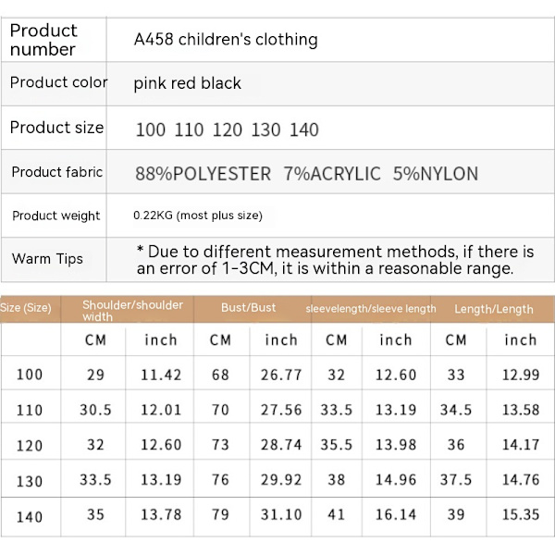Select the 26.77 inch bust cell
555x555 pixels.
coord(281,375)
